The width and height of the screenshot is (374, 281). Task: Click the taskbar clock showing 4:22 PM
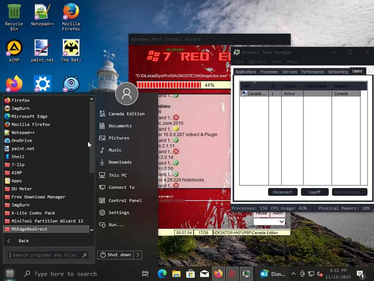[x=338, y=274]
